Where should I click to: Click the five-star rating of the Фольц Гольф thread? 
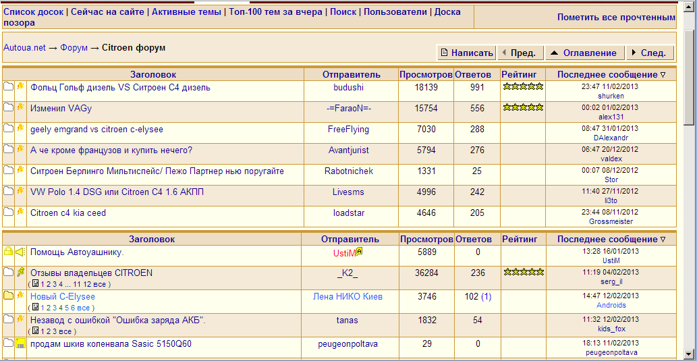click(x=522, y=86)
